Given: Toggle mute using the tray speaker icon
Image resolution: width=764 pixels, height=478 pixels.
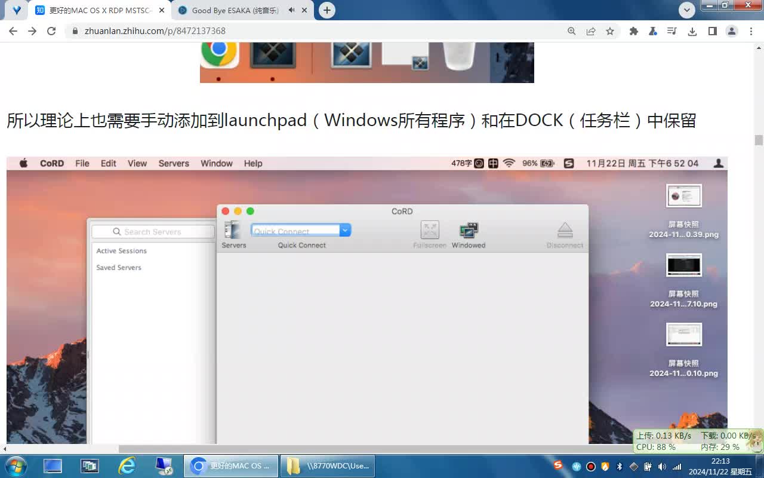Looking at the screenshot, I should [x=663, y=466].
